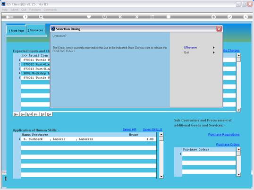The width and height of the screenshot is (254, 190).
Task: Click the IES Client title bar icon
Action: tap(3, 4)
